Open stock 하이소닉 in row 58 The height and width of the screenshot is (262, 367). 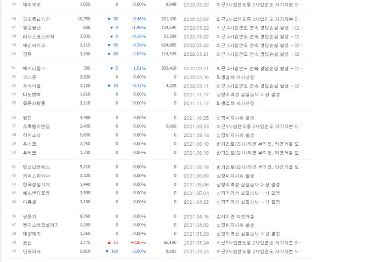(32, 135)
